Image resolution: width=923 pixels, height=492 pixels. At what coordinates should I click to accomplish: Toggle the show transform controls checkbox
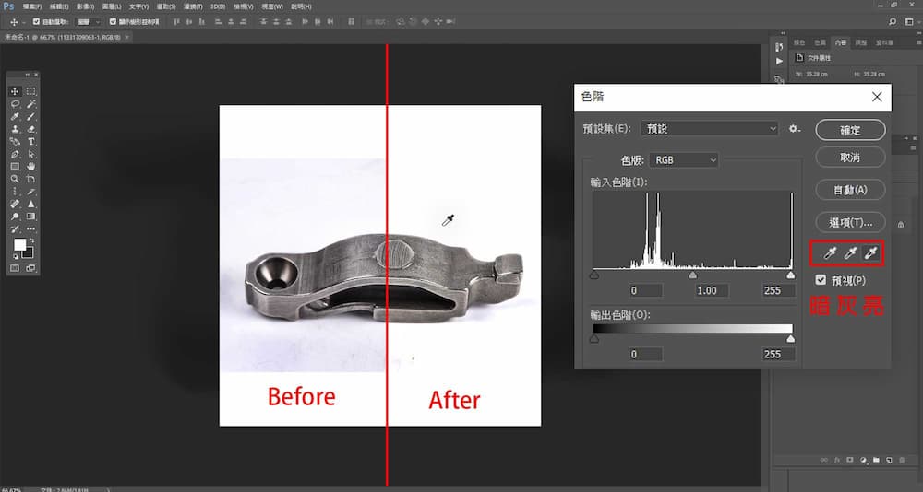pyautogui.click(x=113, y=22)
